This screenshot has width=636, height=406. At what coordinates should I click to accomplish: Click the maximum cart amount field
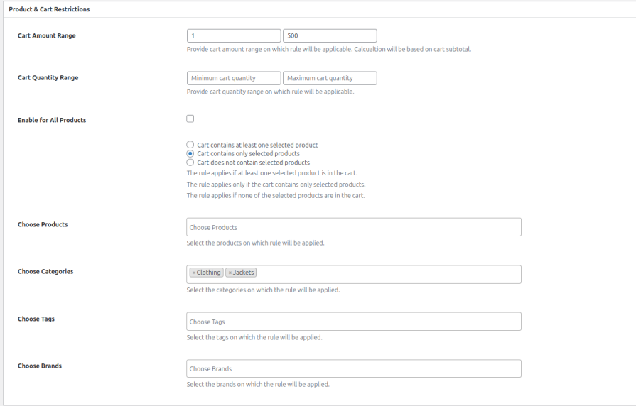[x=330, y=35]
